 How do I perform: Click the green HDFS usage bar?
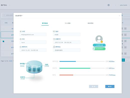(x=75, y=68)
